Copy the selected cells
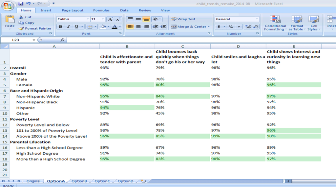Screen dimensions: 336x187 26,23
